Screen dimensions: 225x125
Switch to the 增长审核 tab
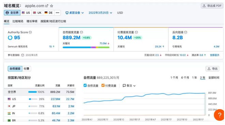click(x=32, y=21)
